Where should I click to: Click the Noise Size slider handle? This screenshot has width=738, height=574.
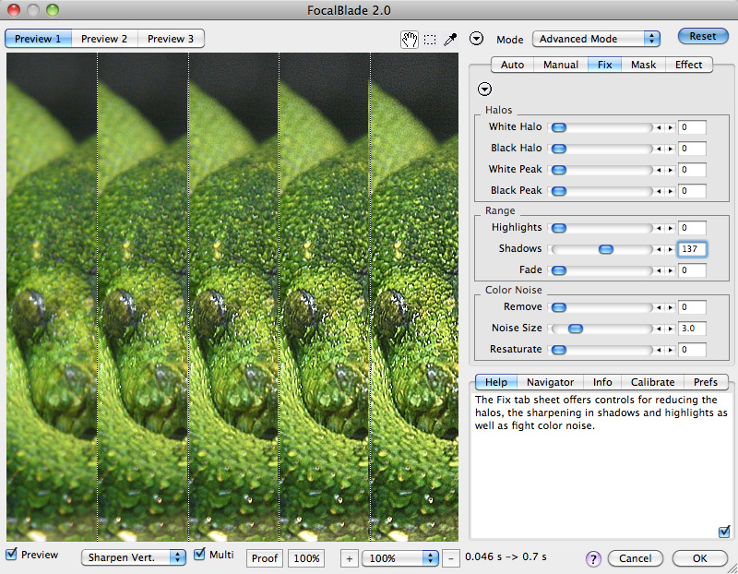coord(576,329)
